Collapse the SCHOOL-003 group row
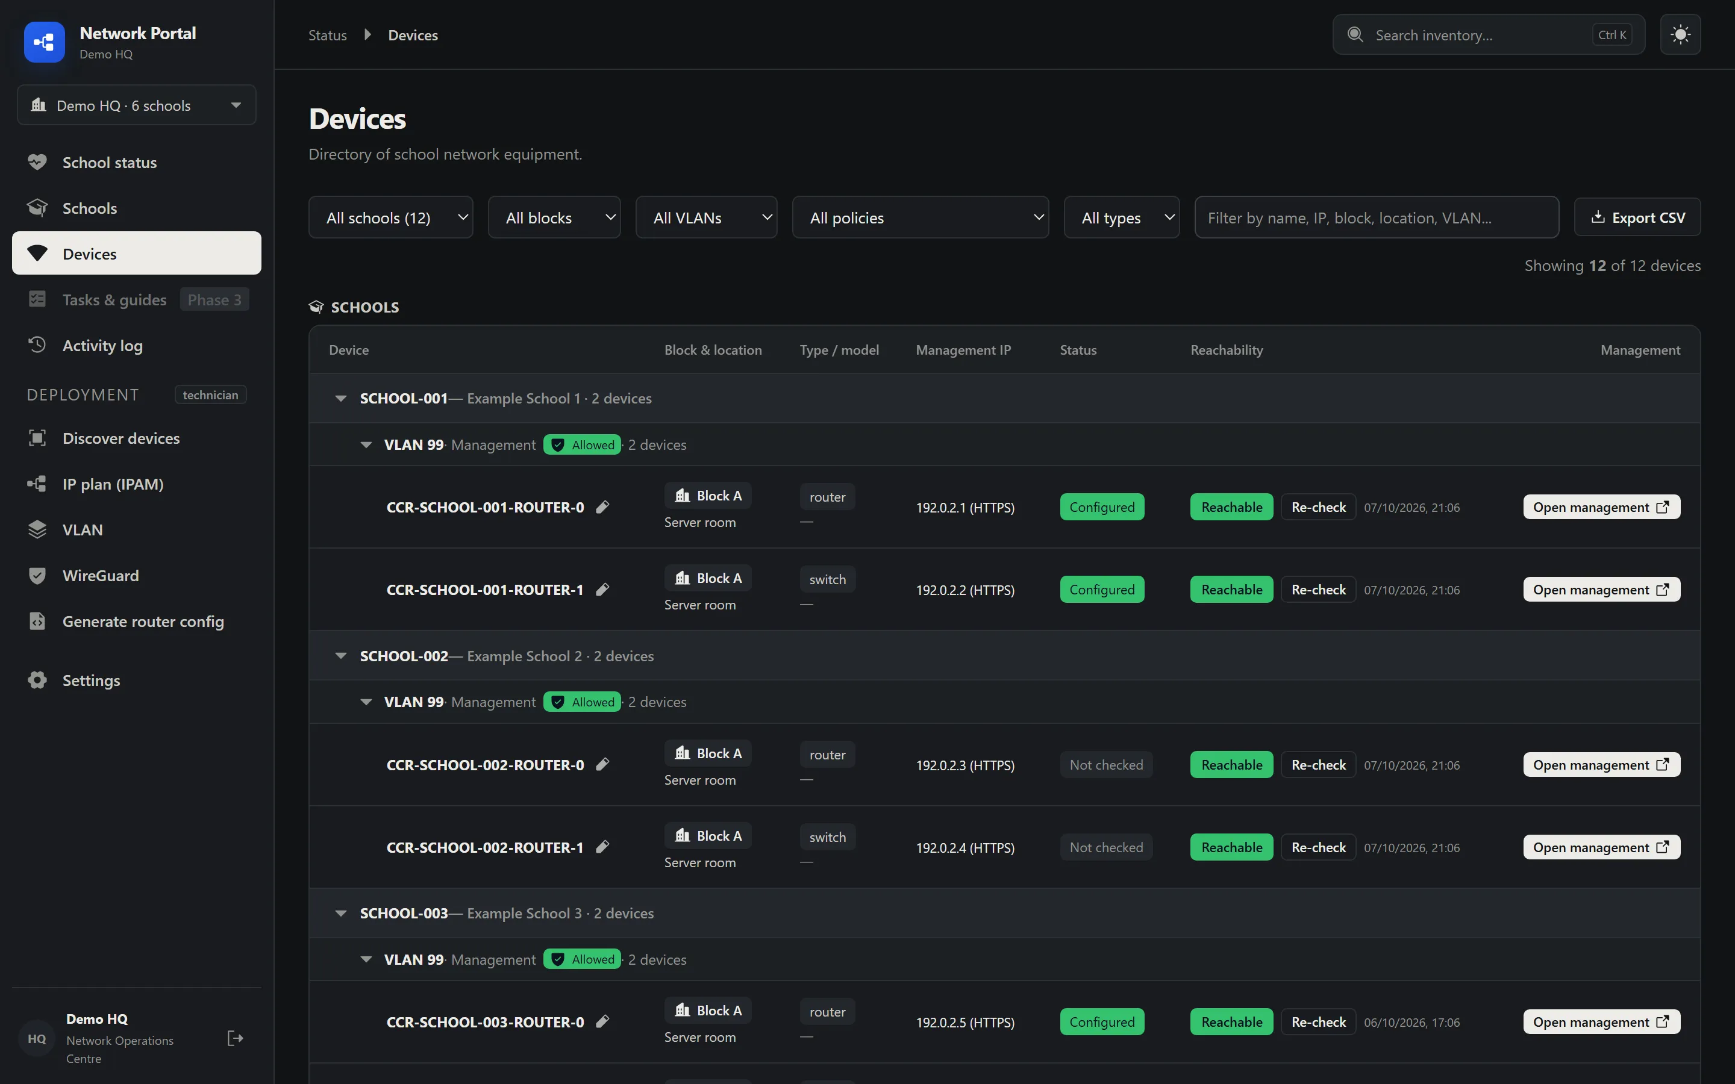 [1004, 912]
